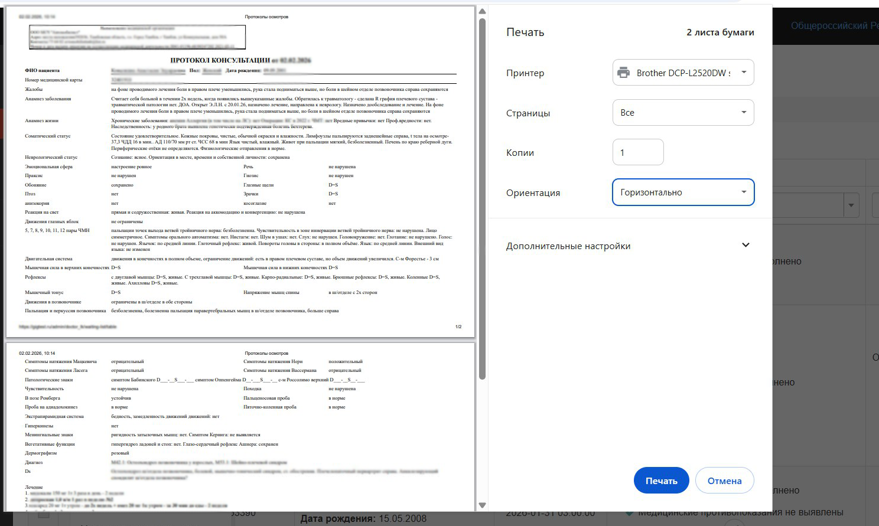Click the Общероссийский link in the top bar
Screen dimensions: 879x526
click(x=833, y=25)
